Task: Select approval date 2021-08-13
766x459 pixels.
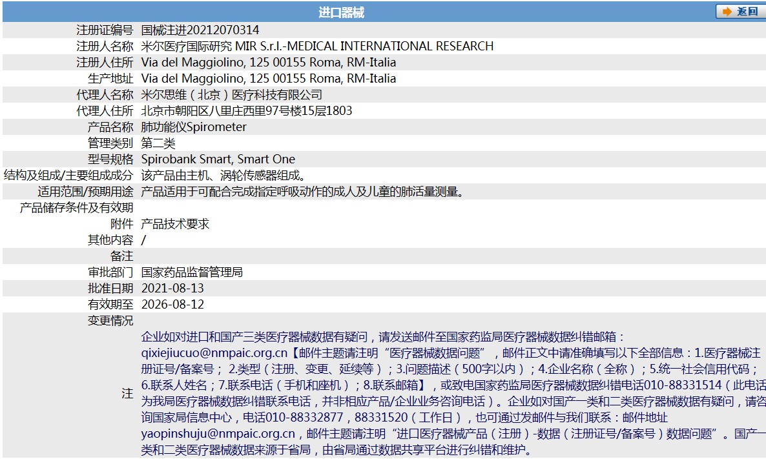Action: pyautogui.click(x=172, y=289)
